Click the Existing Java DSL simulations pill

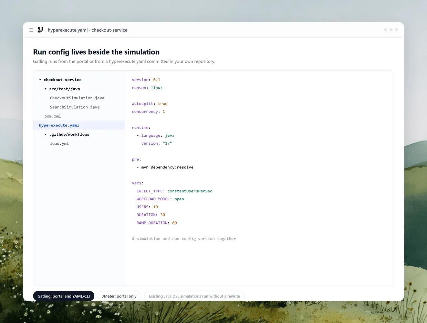pos(194,296)
